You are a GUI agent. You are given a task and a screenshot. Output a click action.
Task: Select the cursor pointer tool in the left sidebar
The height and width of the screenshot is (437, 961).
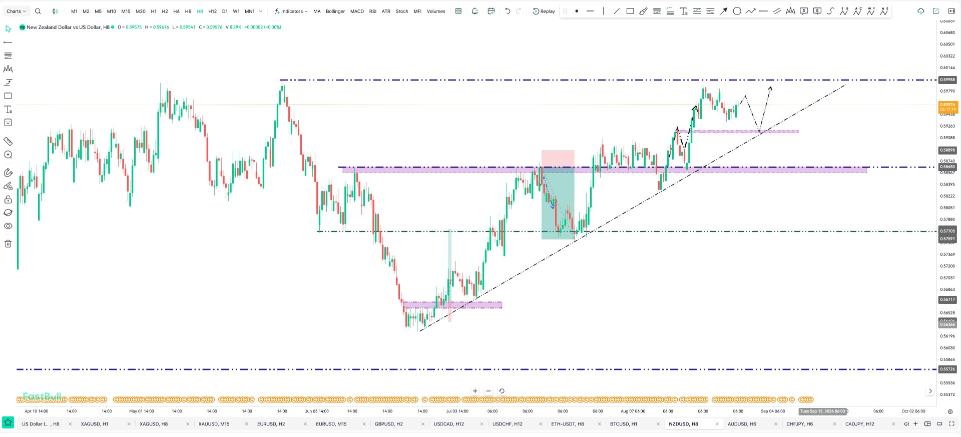8,29
